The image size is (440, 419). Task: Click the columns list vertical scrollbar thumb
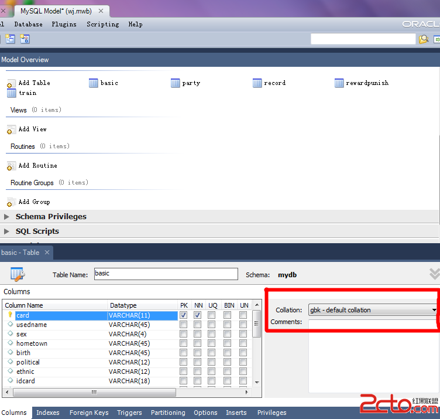point(256,323)
